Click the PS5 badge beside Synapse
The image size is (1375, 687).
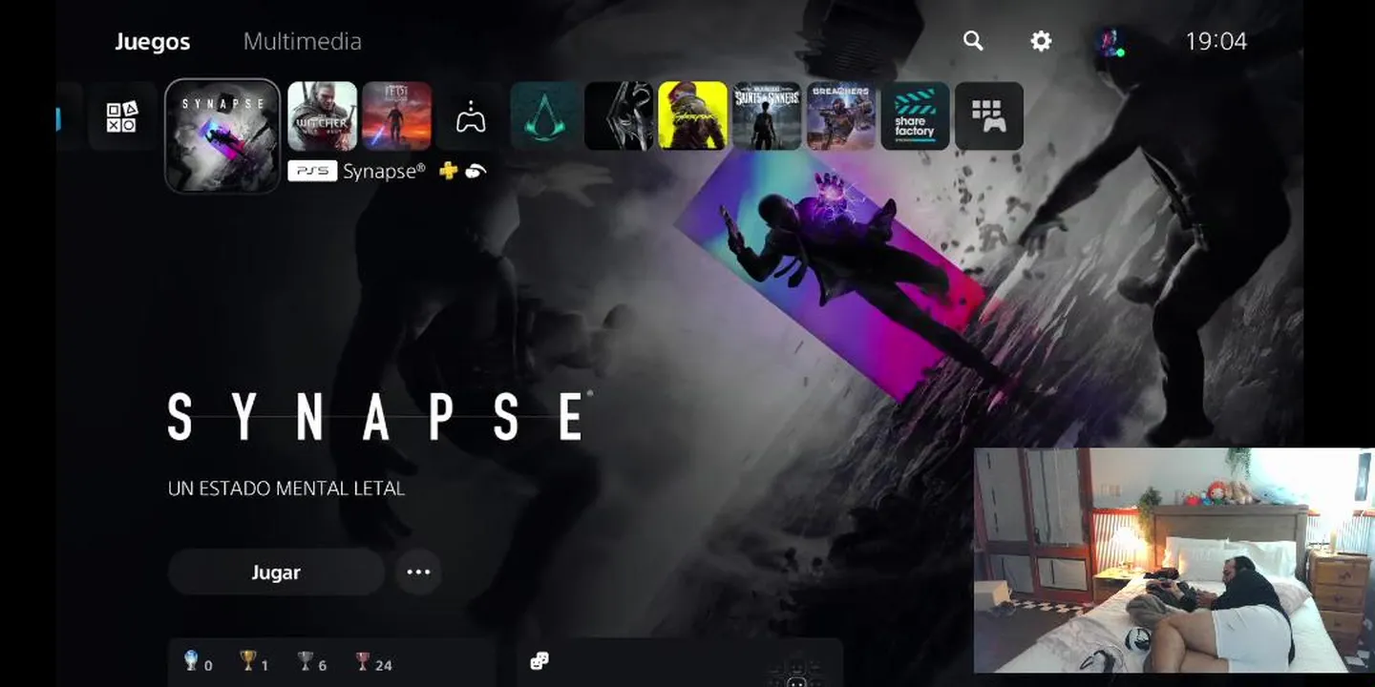coord(312,172)
